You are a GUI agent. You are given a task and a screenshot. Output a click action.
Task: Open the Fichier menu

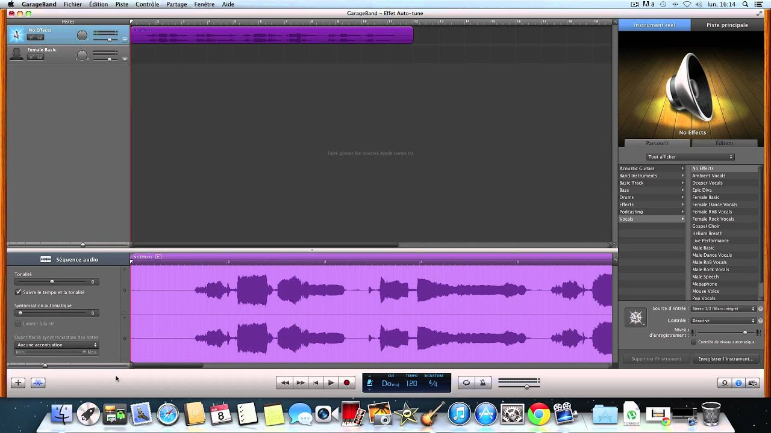click(x=72, y=4)
